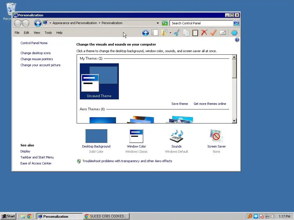Image resolution: width=294 pixels, height=220 pixels.
Task: Open the dropdown arrow next to folder options
Action: click(170, 33)
